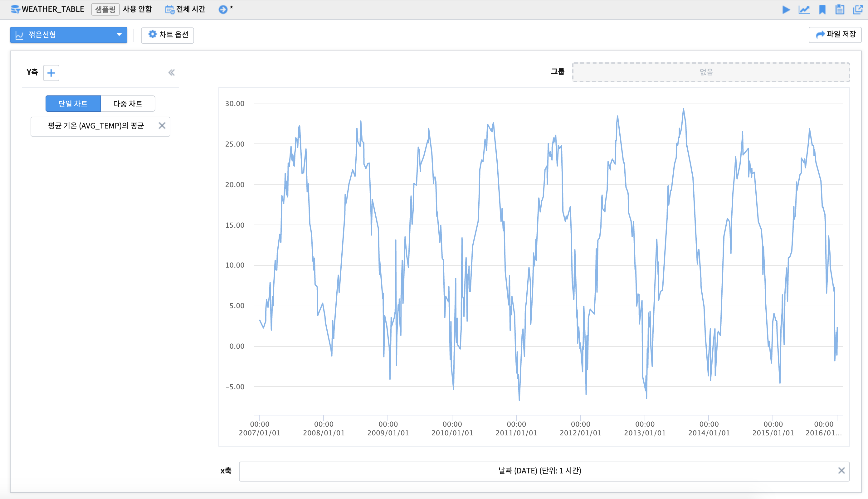Open the 샘플링 sampling setting

tap(105, 9)
